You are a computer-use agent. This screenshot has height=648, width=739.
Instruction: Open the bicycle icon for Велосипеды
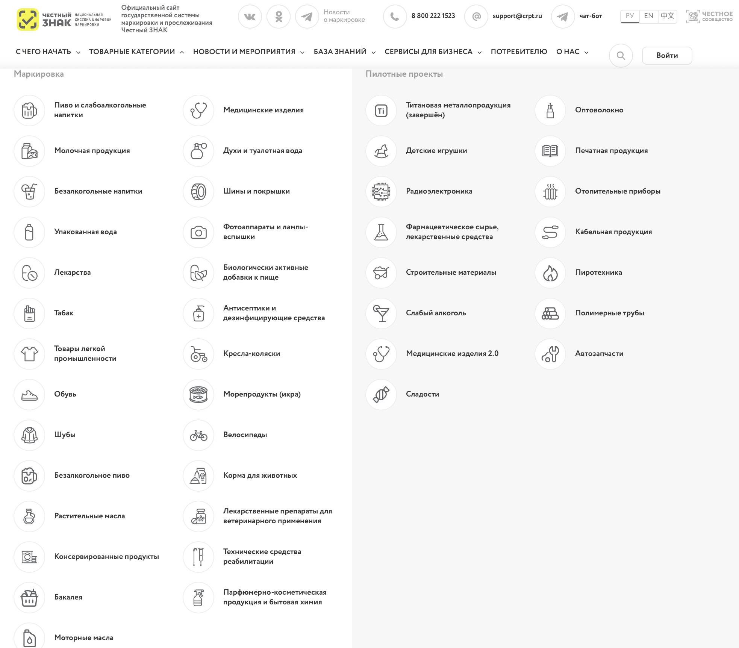click(x=198, y=435)
